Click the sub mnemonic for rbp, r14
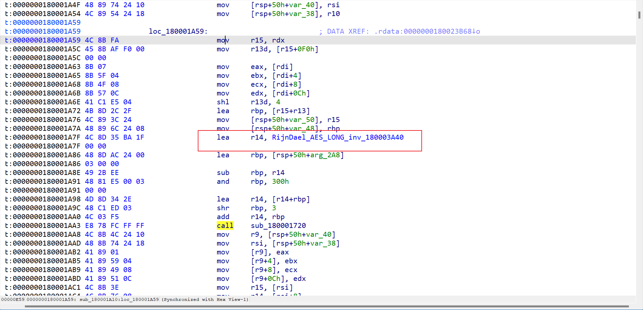The height and width of the screenshot is (310, 643). [x=223, y=173]
